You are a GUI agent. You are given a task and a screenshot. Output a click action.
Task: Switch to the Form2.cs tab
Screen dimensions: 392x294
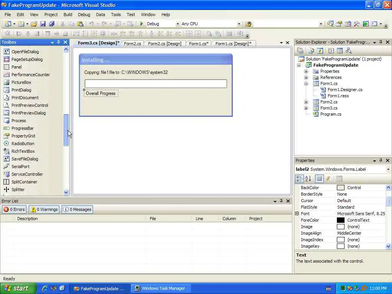132,44
